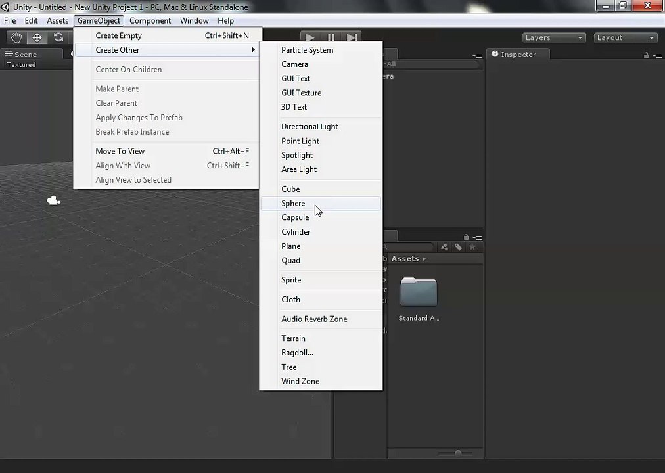Create a GUI Texture object
The width and height of the screenshot is (665, 473).
(321, 93)
